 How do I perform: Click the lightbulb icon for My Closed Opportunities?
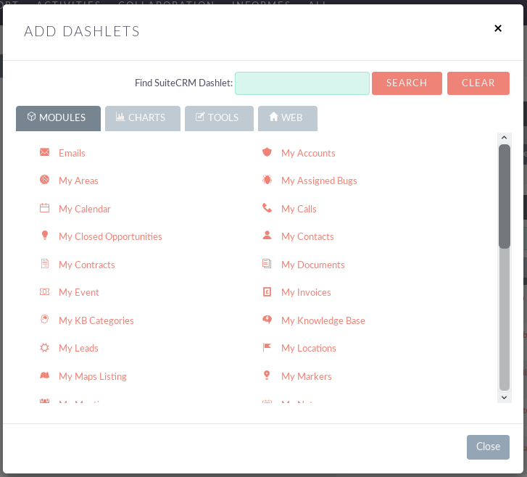click(x=45, y=236)
